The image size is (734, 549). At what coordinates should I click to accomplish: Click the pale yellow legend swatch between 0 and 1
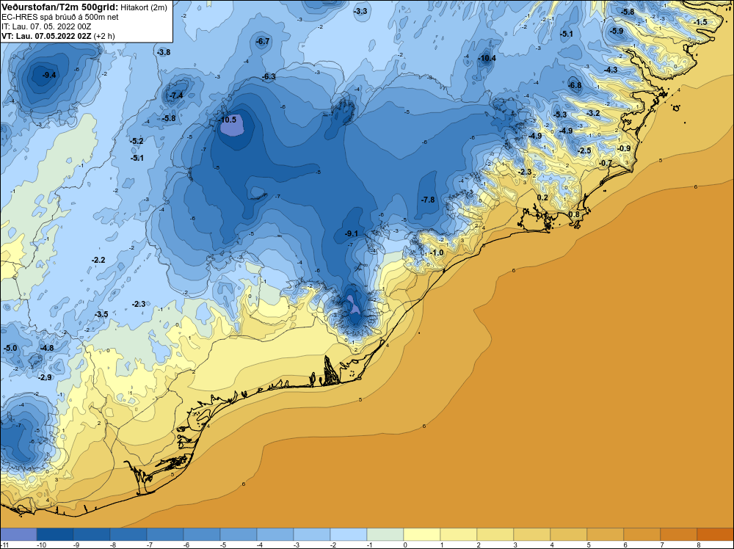tap(422, 534)
